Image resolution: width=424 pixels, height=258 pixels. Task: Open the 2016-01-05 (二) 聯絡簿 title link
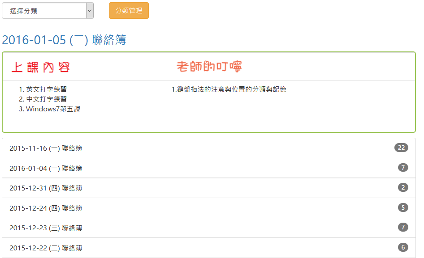[64, 40]
